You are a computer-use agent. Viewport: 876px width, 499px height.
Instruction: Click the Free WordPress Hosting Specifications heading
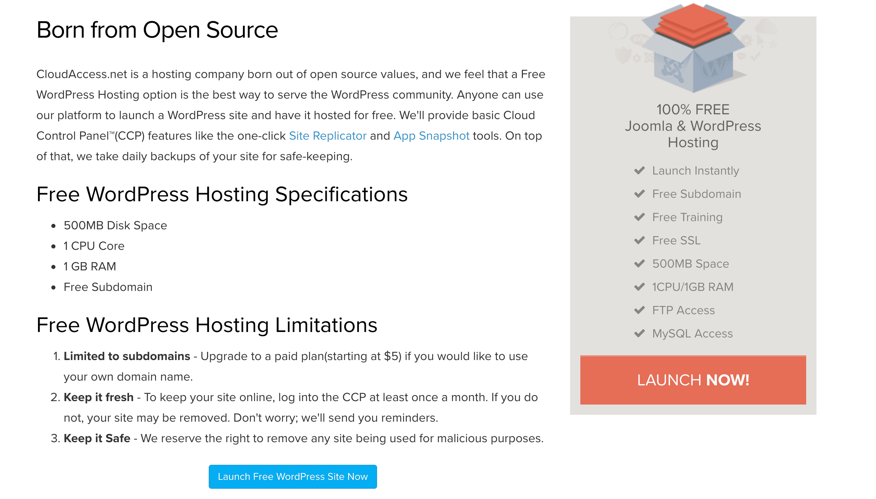222,194
